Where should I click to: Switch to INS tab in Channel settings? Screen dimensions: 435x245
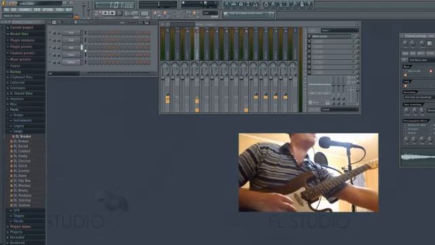pos(413,53)
